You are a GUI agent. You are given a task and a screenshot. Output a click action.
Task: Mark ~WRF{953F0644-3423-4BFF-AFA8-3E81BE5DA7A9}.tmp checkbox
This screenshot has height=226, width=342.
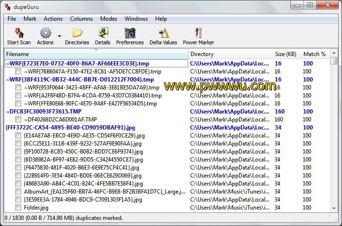point(18,88)
